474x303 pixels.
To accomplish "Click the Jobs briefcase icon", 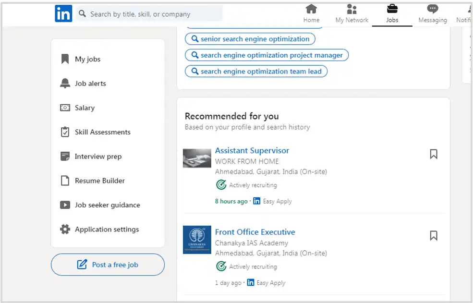I will (392, 9).
